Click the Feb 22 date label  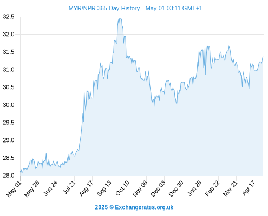tap(212, 188)
